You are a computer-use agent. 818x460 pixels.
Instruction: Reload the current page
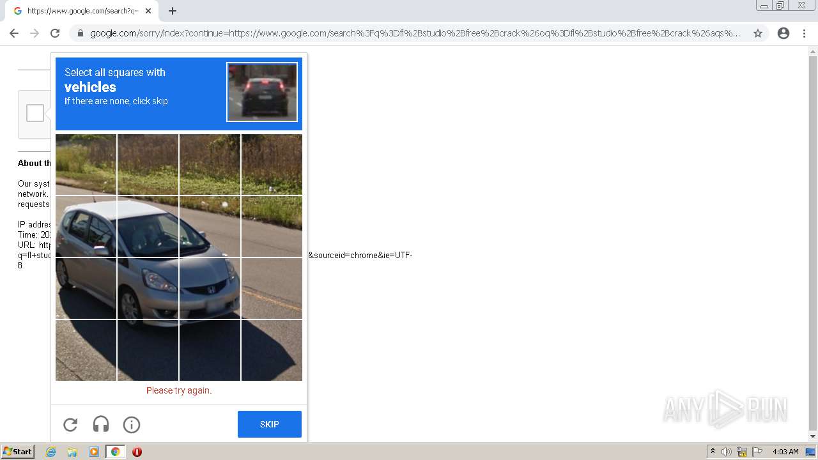(55, 33)
